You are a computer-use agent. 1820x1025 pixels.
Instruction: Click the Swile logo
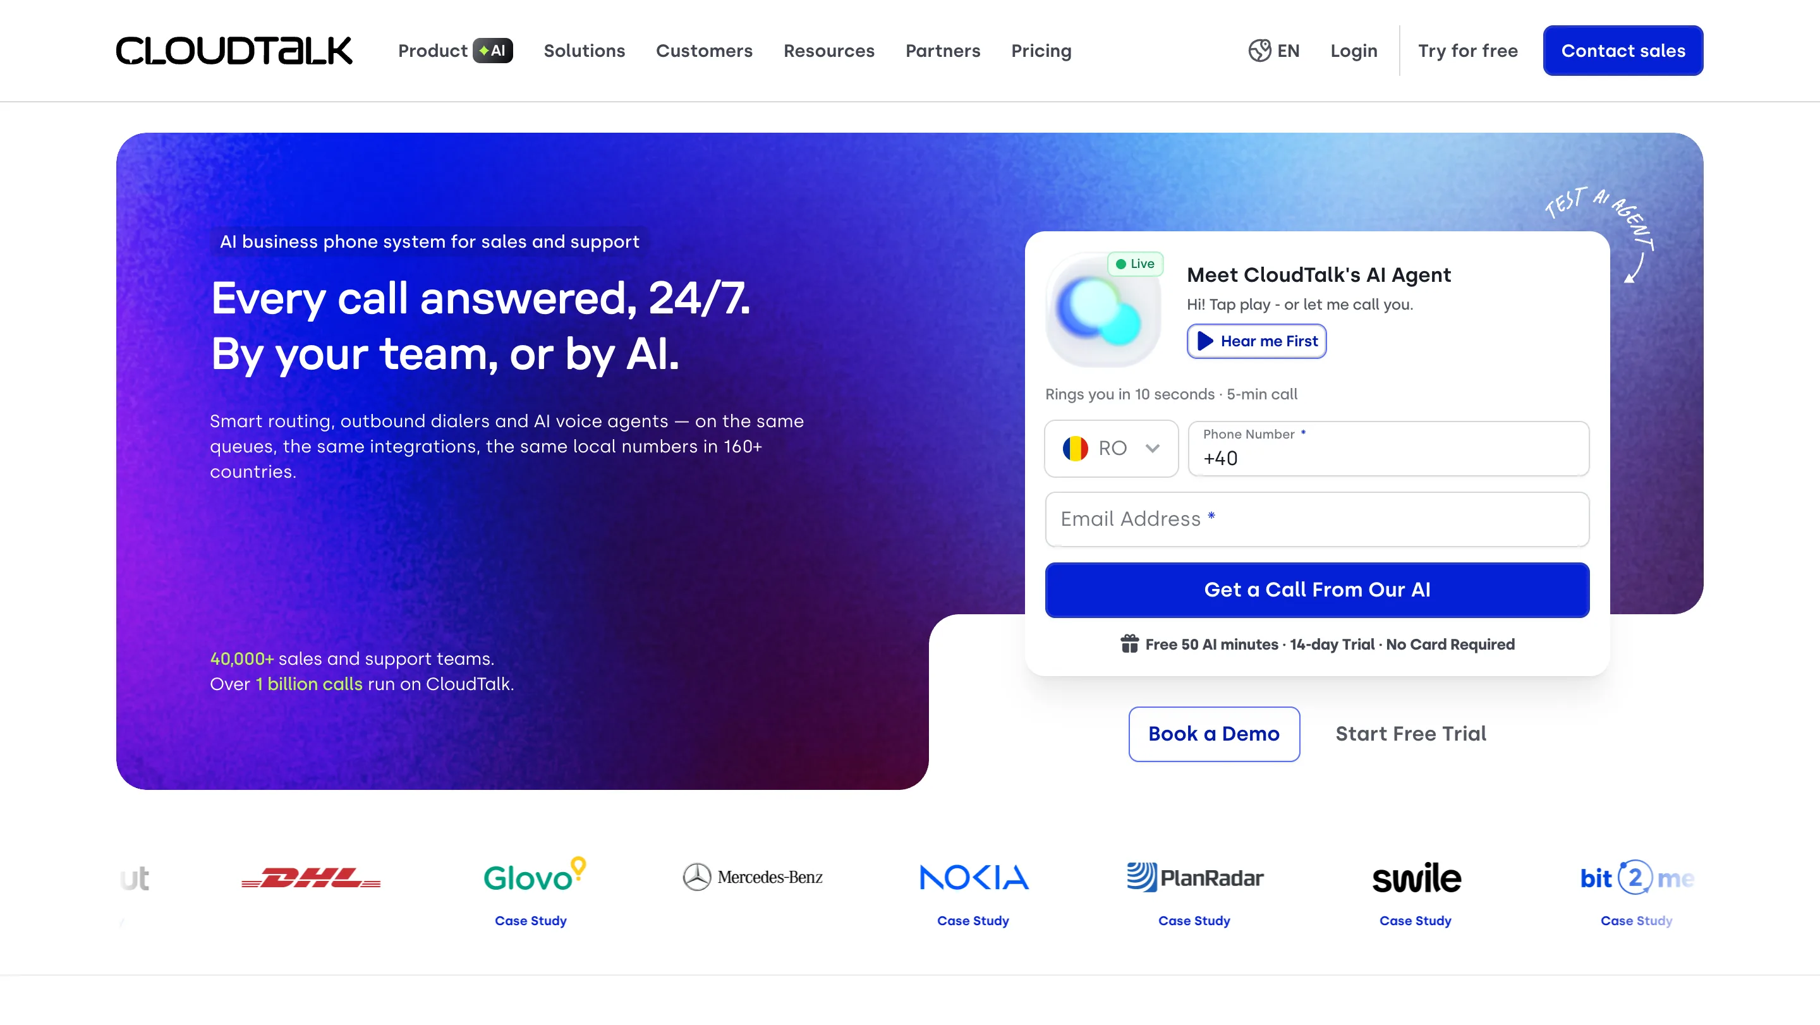click(x=1416, y=877)
